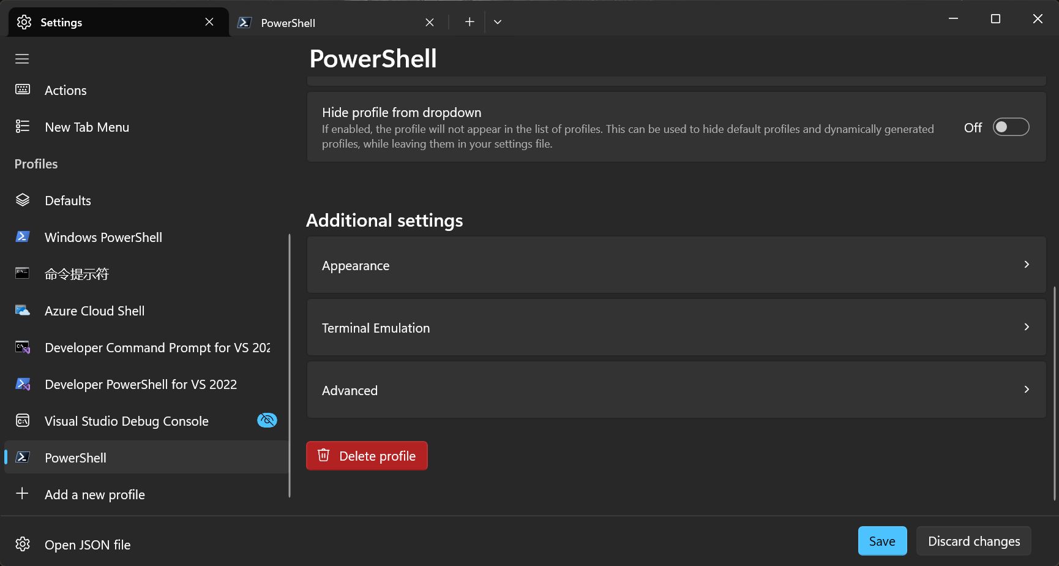Image resolution: width=1059 pixels, height=566 pixels.
Task: Delete the PowerShell profile
Action: click(367, 456)
